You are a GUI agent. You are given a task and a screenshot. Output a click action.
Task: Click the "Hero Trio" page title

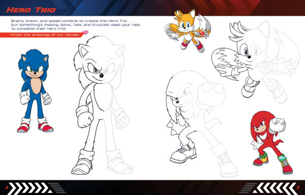[x=31, y=10]
